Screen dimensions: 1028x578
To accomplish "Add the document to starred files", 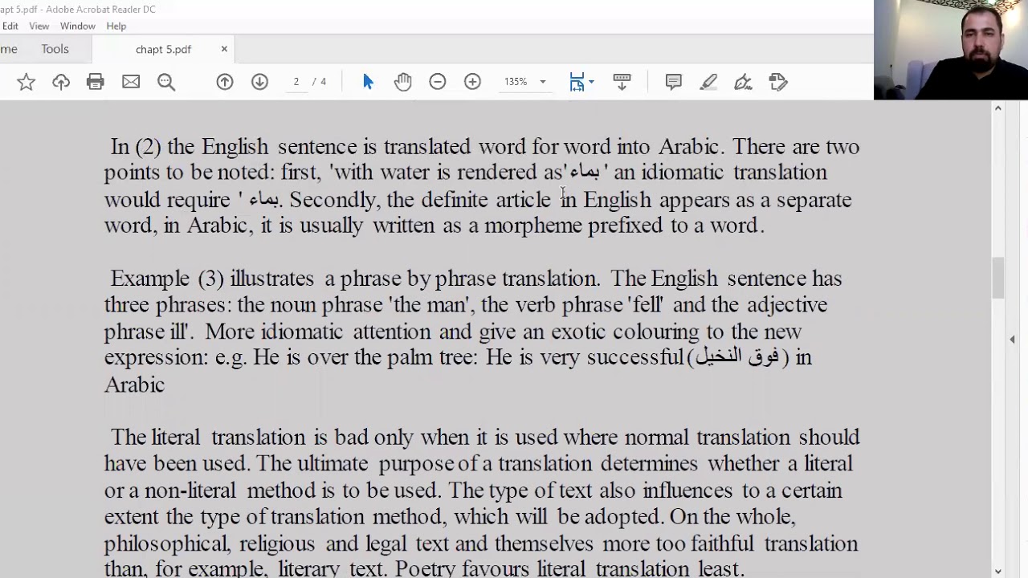I will tap(26, 82).
